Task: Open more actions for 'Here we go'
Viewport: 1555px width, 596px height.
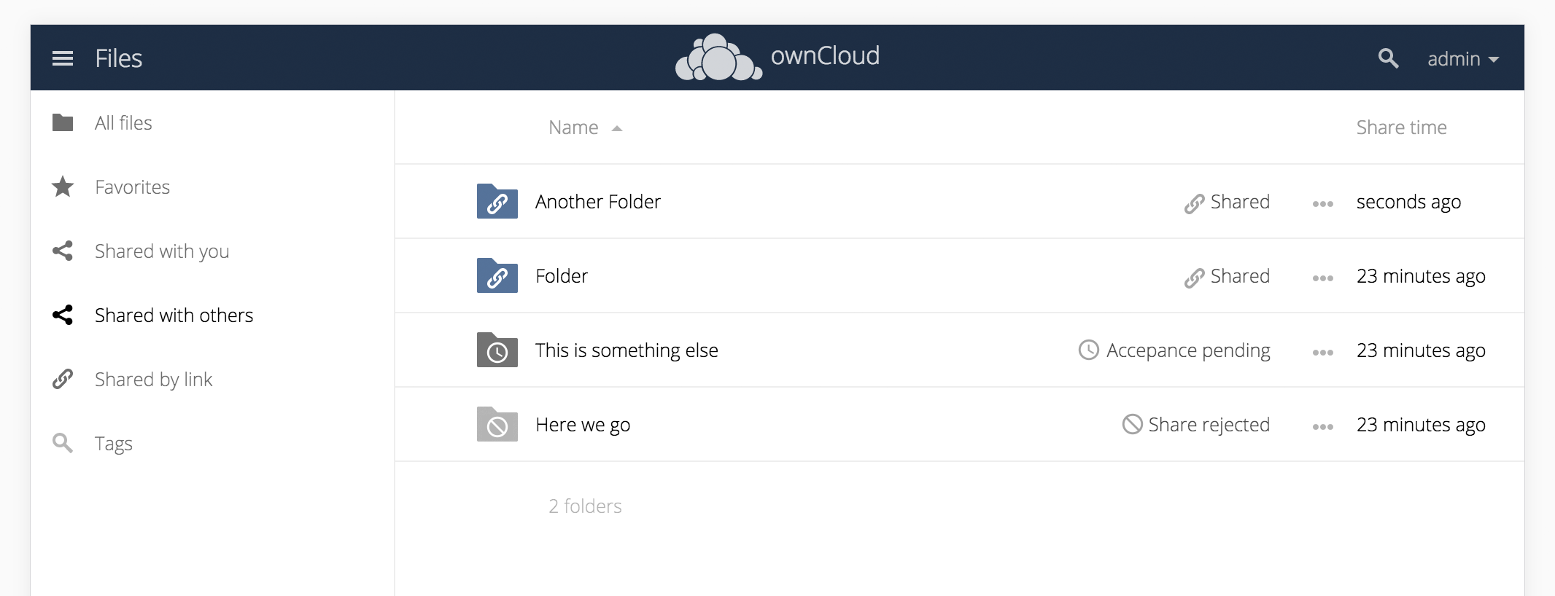Action: [1322, 427]
